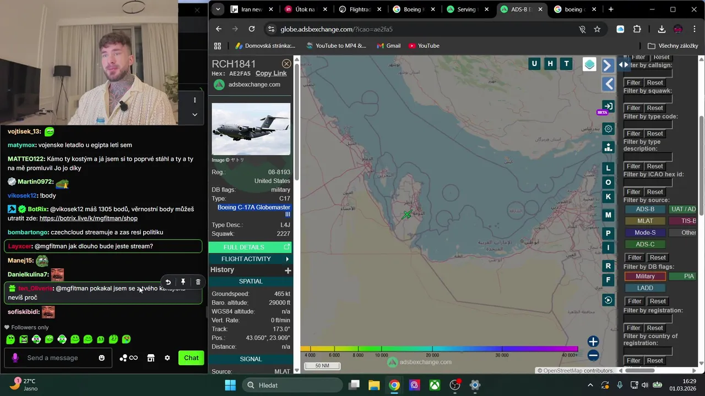Open FULL DETAILS for the aircraft

(251, 248)
